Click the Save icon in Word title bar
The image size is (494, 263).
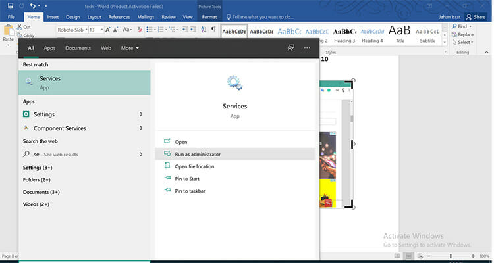coord(11,6)
